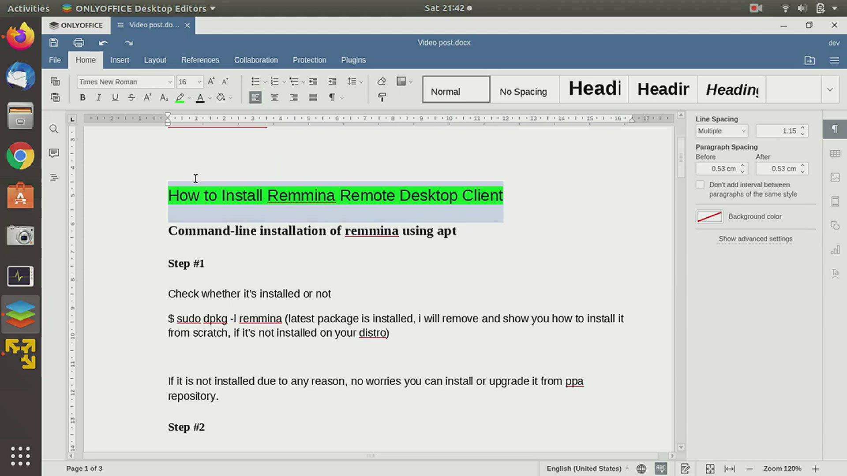The width and height of the screenshot is (847, 476).
Task: Apply subscript formatting
Action: (164, 97)
